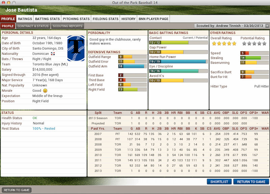270x194 pixels.
Task: Click the Jose Bautista player name header
Action: 21,10
